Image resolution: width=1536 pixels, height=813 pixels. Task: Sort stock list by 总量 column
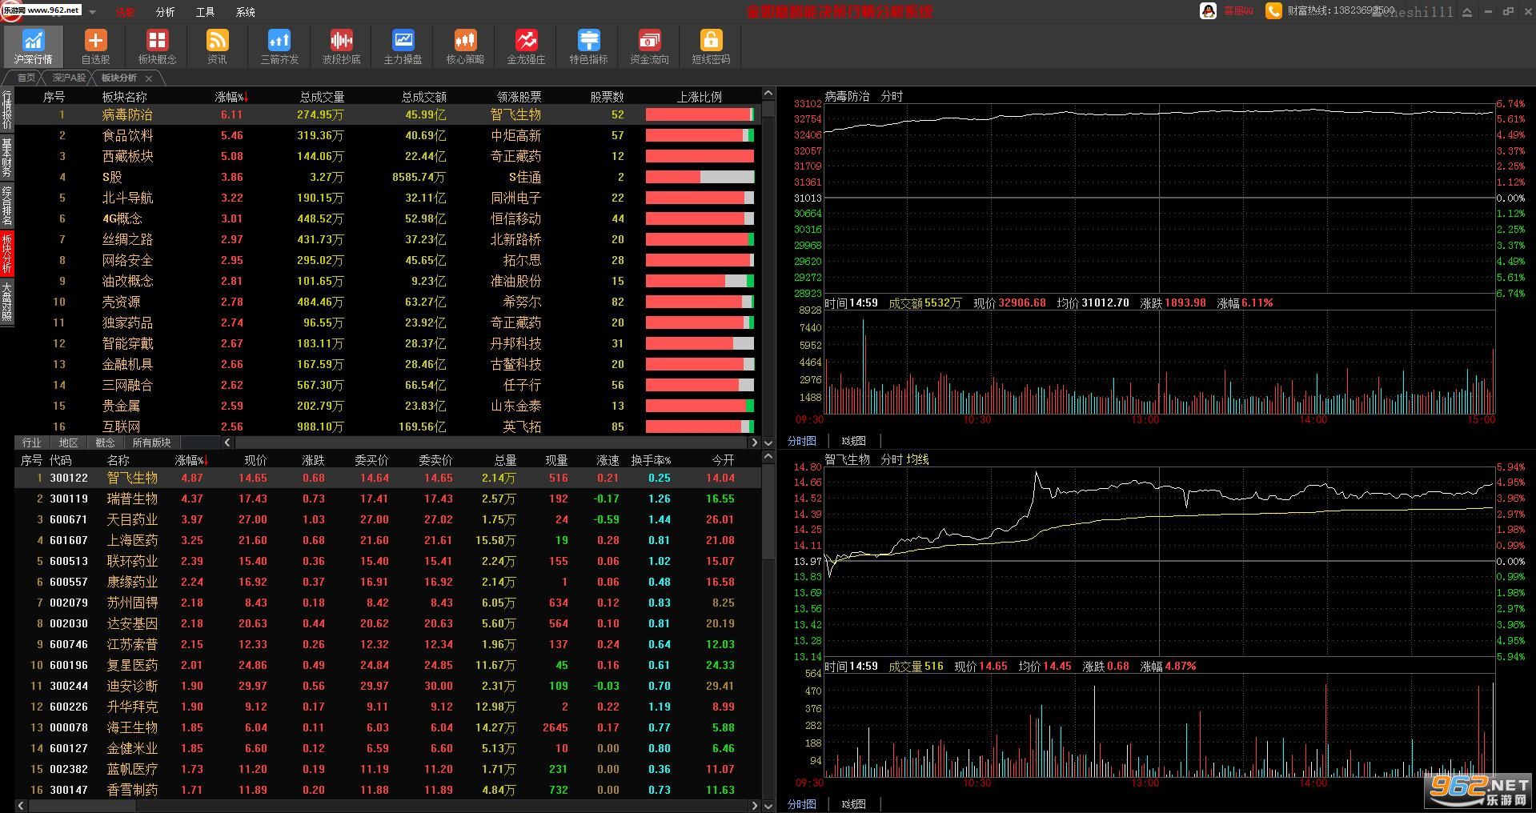pyautogui.click(x=505, y=460)
